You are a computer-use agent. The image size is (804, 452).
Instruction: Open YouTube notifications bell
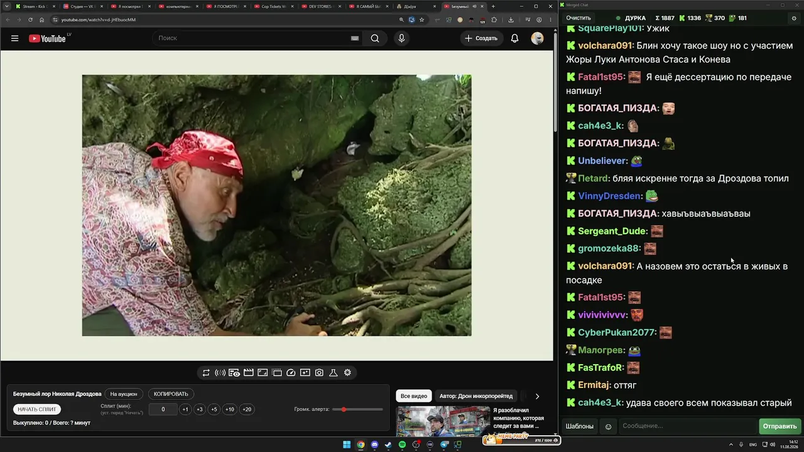pyautogui.click(x=514, y=38)
